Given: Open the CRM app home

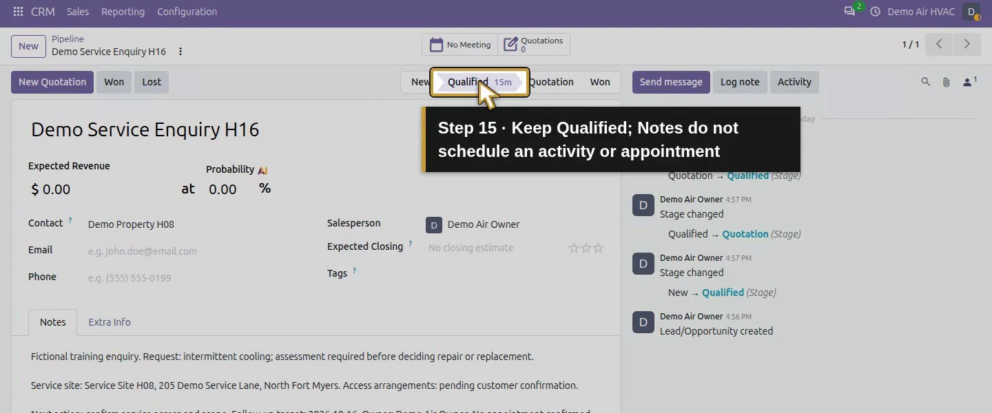Looking at the screenshot, I should (43, 12).
